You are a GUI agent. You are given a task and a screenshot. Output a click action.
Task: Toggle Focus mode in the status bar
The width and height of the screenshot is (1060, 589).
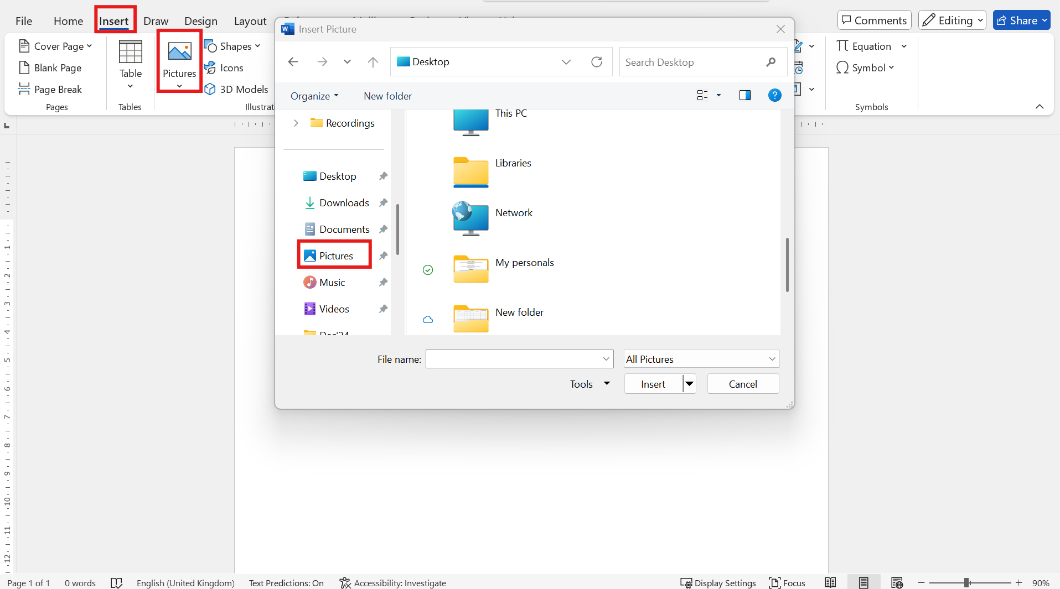click(x=787, y=583)
